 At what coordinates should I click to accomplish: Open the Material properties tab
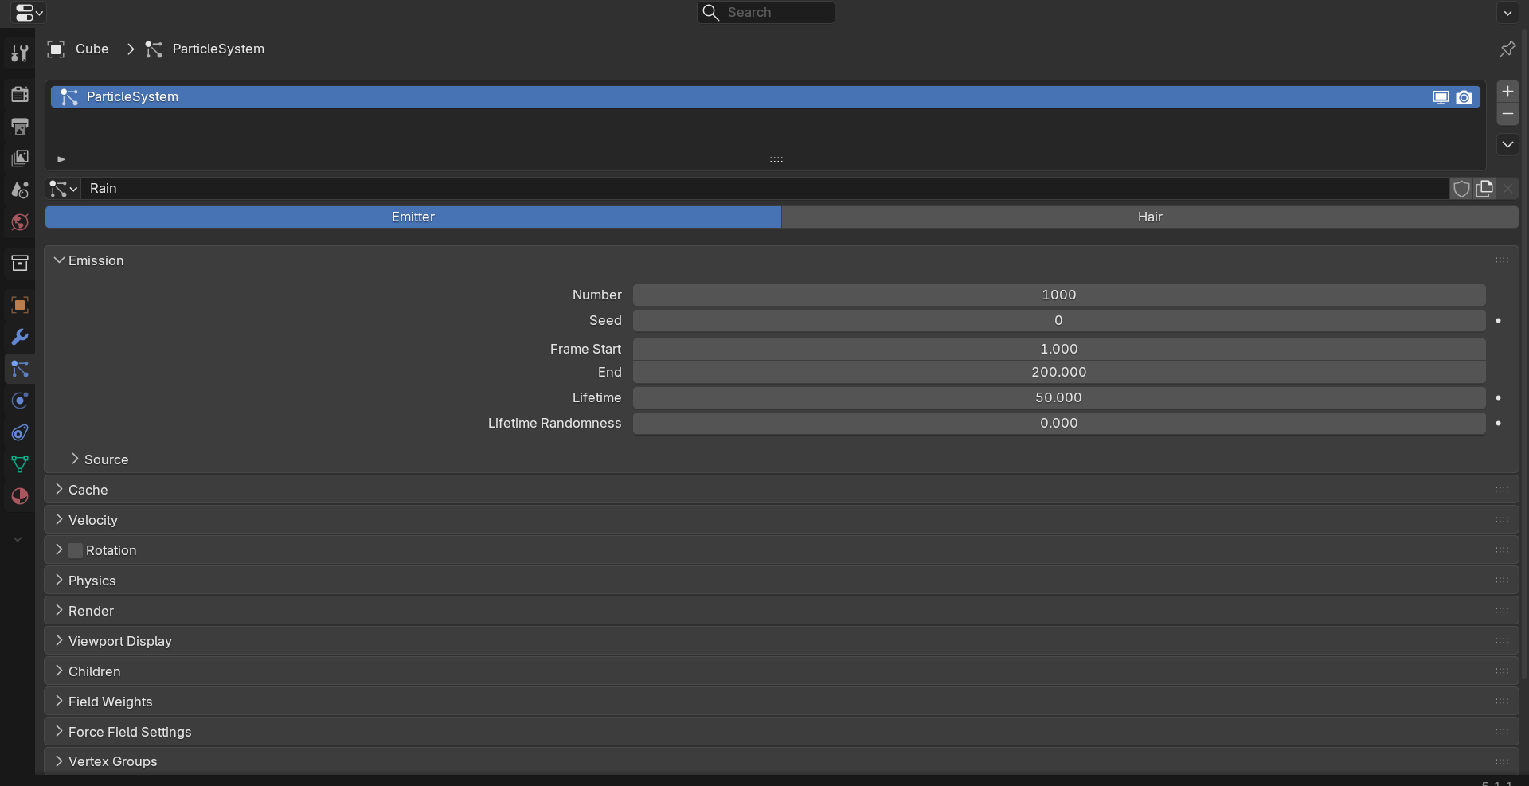click(x=19, y=496)
